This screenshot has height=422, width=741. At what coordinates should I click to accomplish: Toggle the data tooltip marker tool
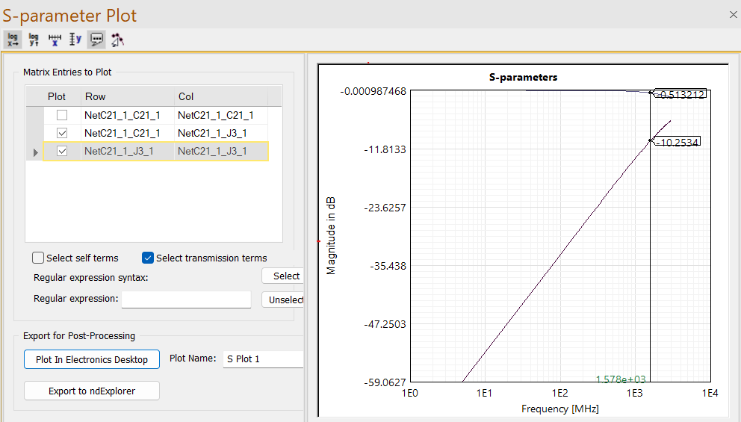tap(96, 40)
